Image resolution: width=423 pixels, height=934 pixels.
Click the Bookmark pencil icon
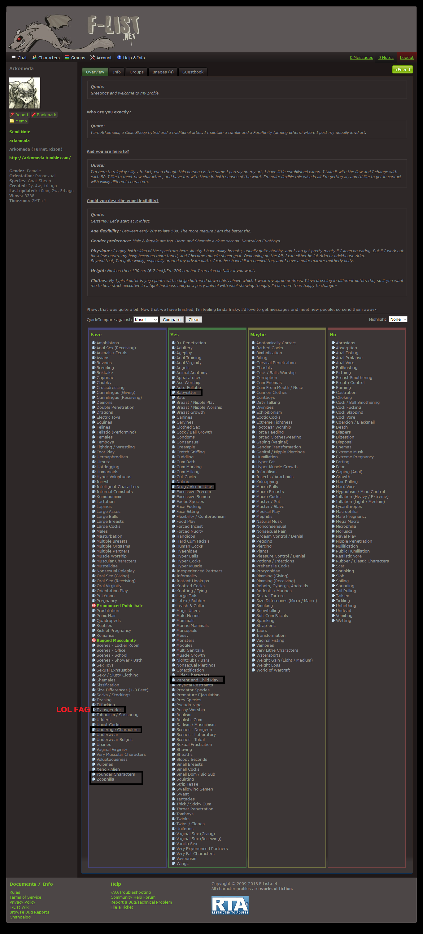tap(34, 115)
